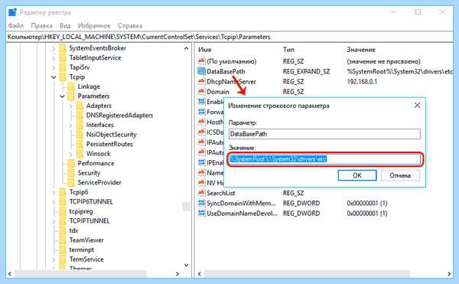Image resolution: width=459 pixels, height=284 pixels.
Task: Expand the SystemEventsBroker key
Action: pyautogui.click(x=54, y=48)
